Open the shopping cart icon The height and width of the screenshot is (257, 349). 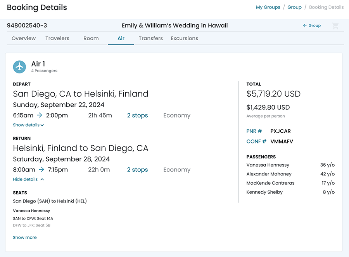click(335, 26)
